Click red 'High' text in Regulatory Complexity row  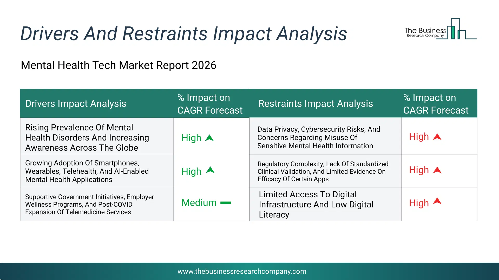419,170
